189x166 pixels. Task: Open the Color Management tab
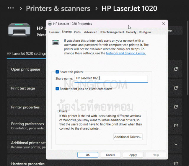[x=112, y=32]
